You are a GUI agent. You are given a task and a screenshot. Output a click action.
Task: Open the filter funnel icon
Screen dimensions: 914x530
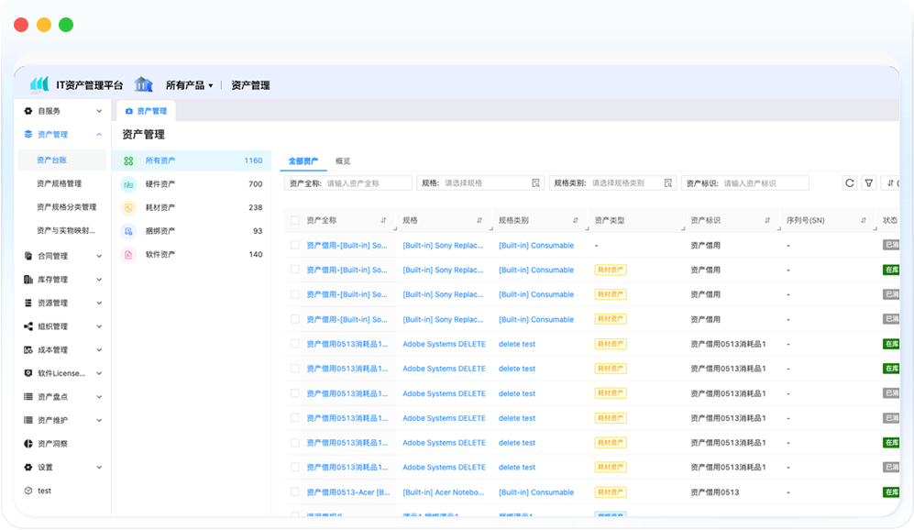pyautogui.click(x=869, y=183)
